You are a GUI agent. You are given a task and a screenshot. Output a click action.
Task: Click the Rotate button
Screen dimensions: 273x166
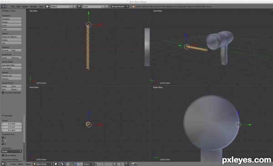(x=11, y=22)
